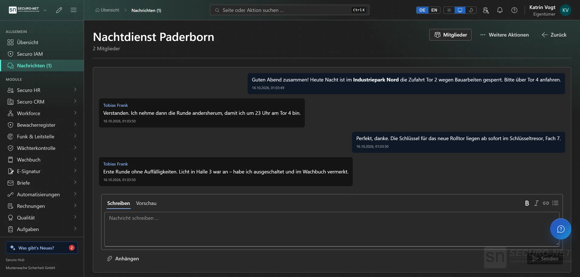Switch language to EN
The width and height of the screenshot is (580, 277).
(x=434, y=10)
